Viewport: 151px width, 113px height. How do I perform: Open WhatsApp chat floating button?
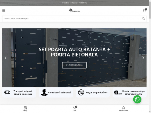pyautogui.click(x=137, y=99)
